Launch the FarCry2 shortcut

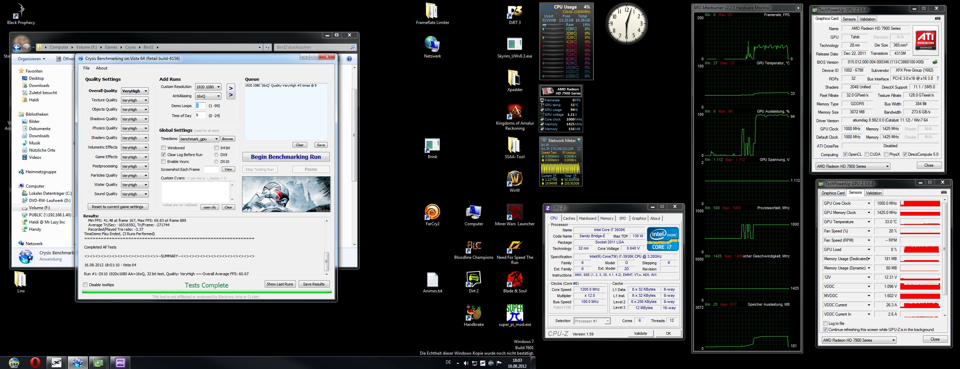click(432, 215)
